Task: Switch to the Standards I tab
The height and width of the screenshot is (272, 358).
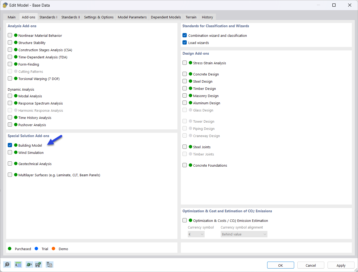Action: tap(48, 17)
